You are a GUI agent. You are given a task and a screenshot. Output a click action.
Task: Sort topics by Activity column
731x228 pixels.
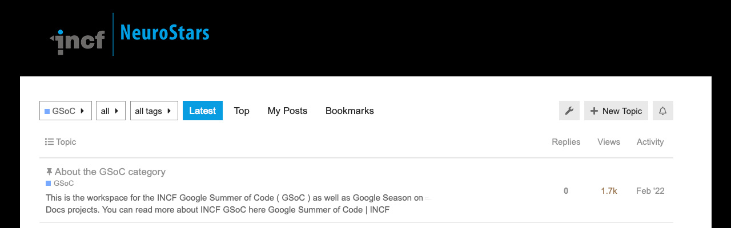650,142
